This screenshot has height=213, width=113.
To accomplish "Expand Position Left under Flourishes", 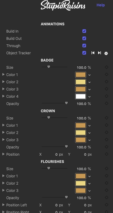I will (x=4, y=205).
